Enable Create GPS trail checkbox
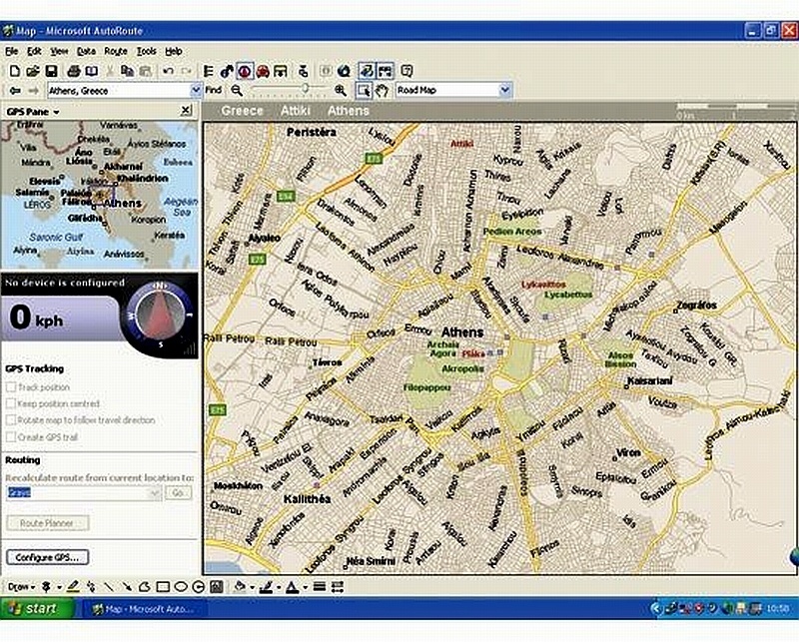This screenshot has width=799, height=642. pyautogui.click(x=11, y=437)
